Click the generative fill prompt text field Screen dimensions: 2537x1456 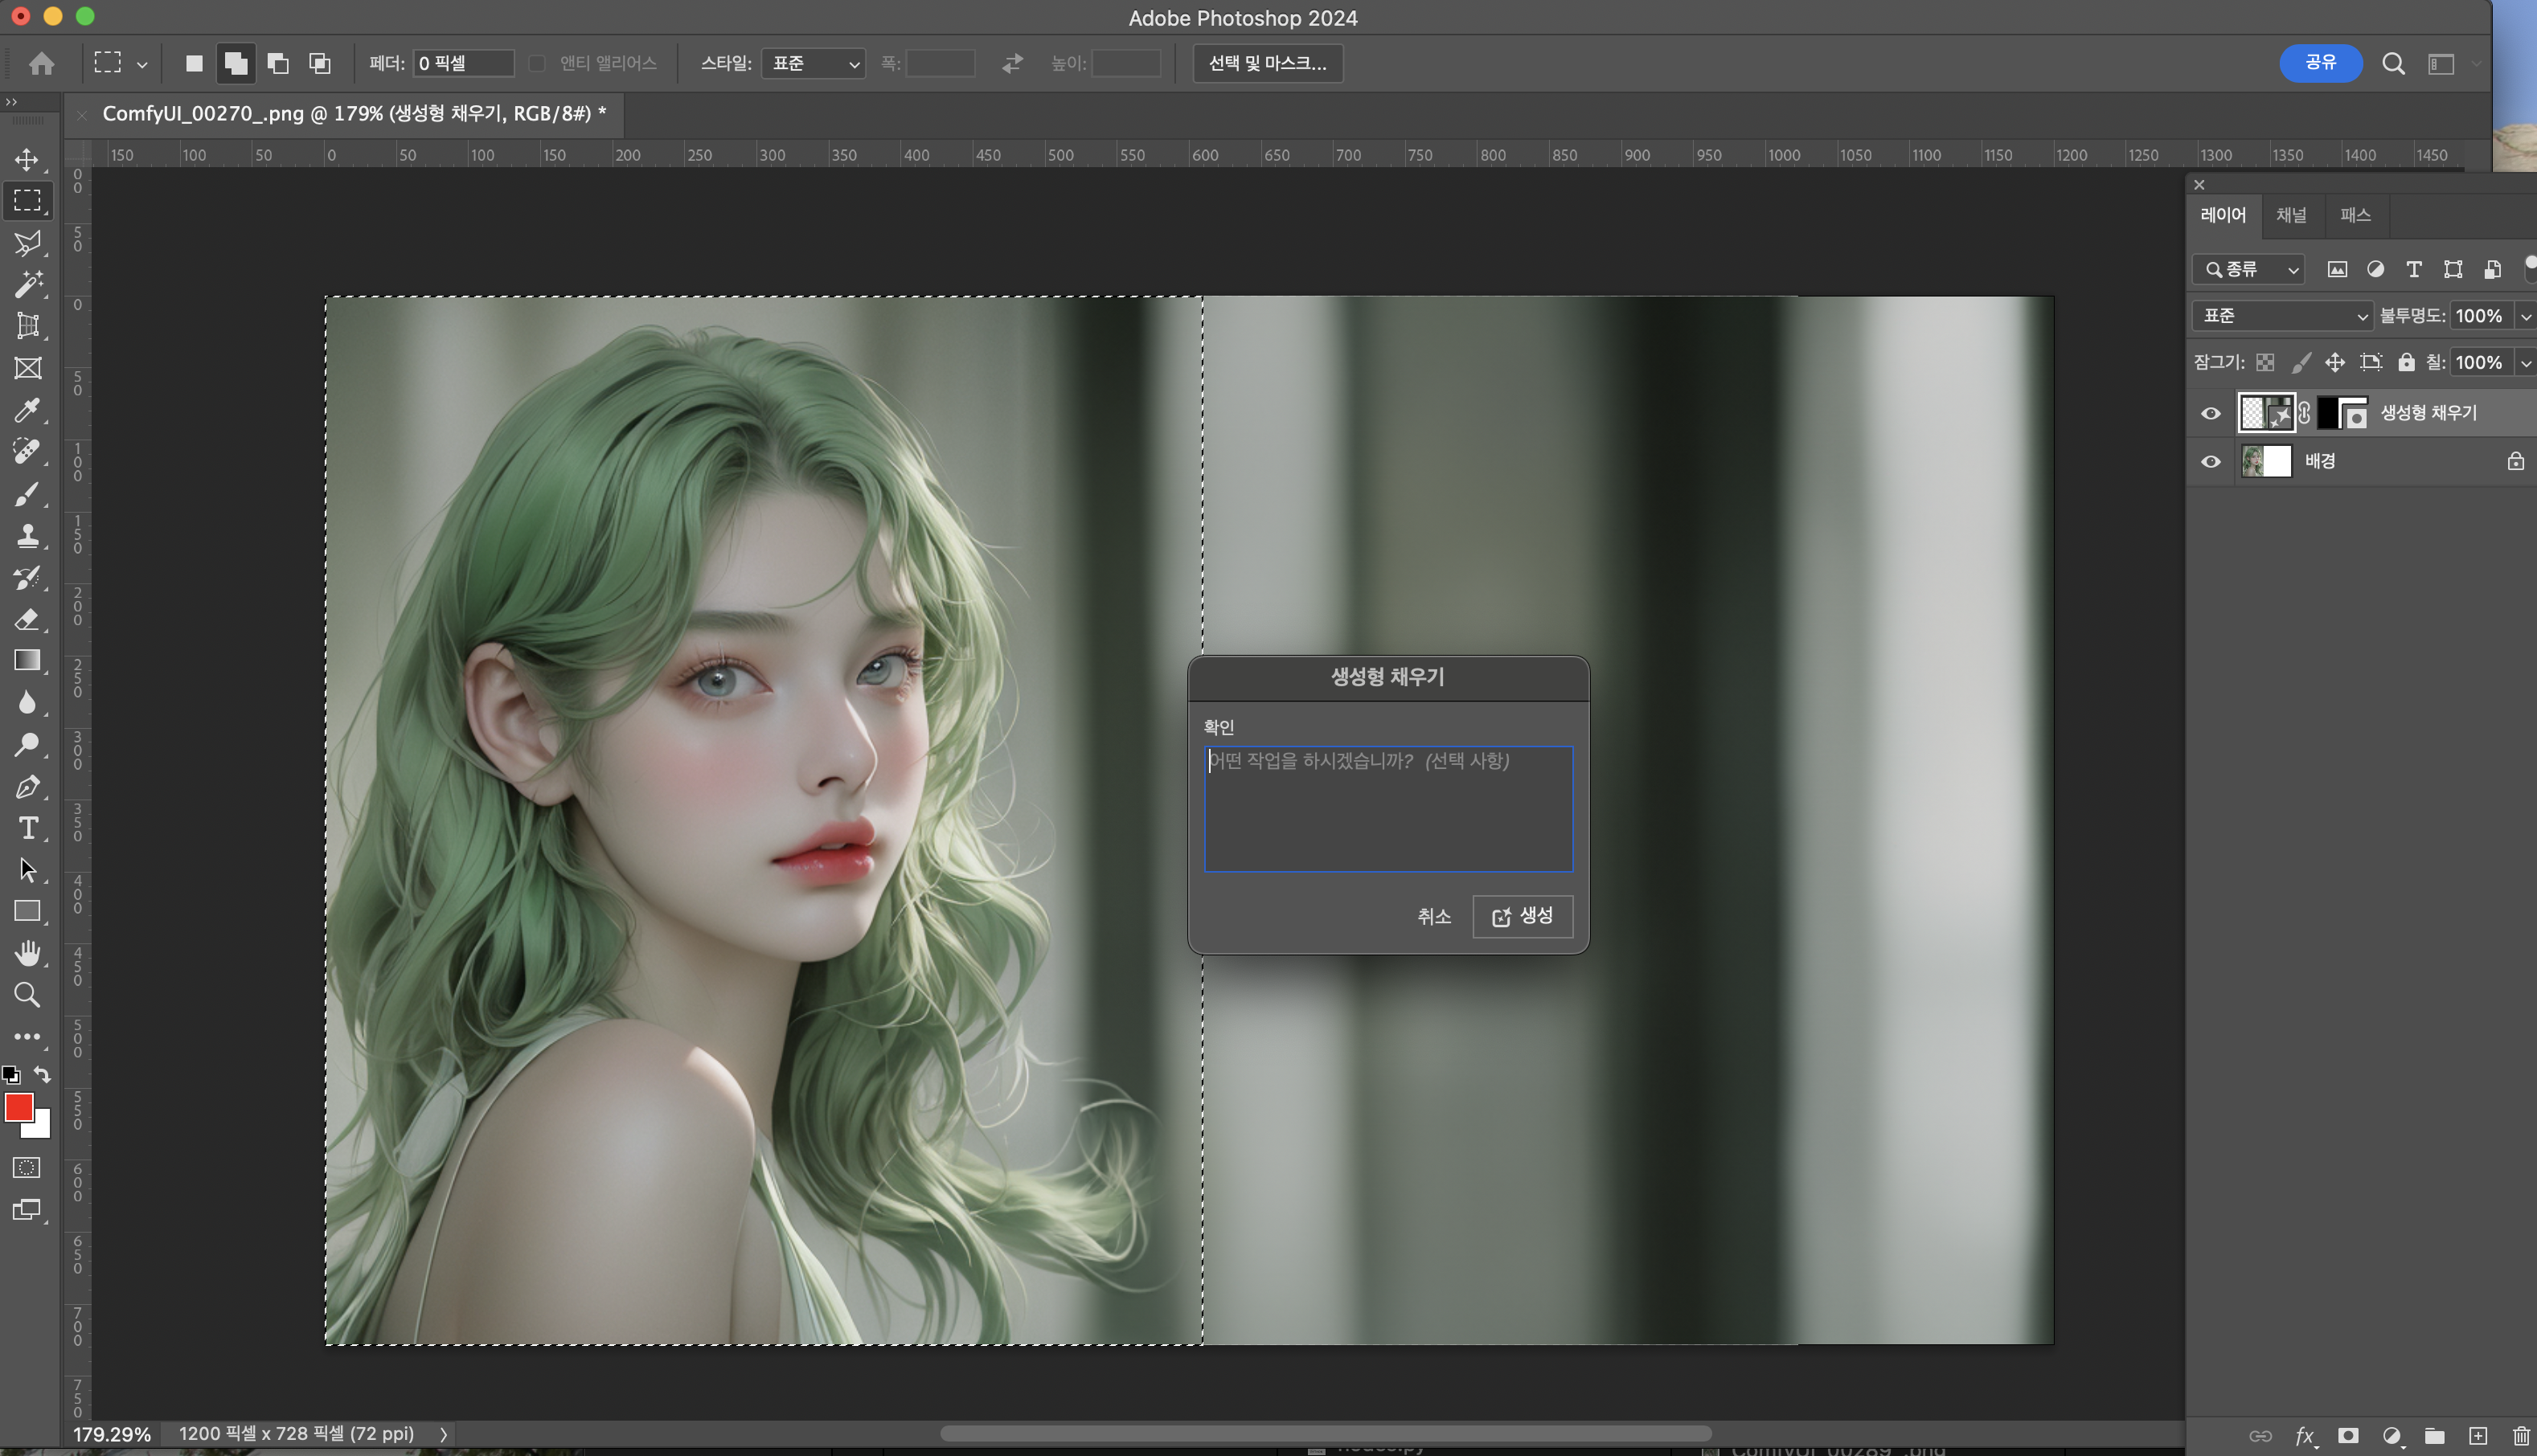coord(1387,808)
